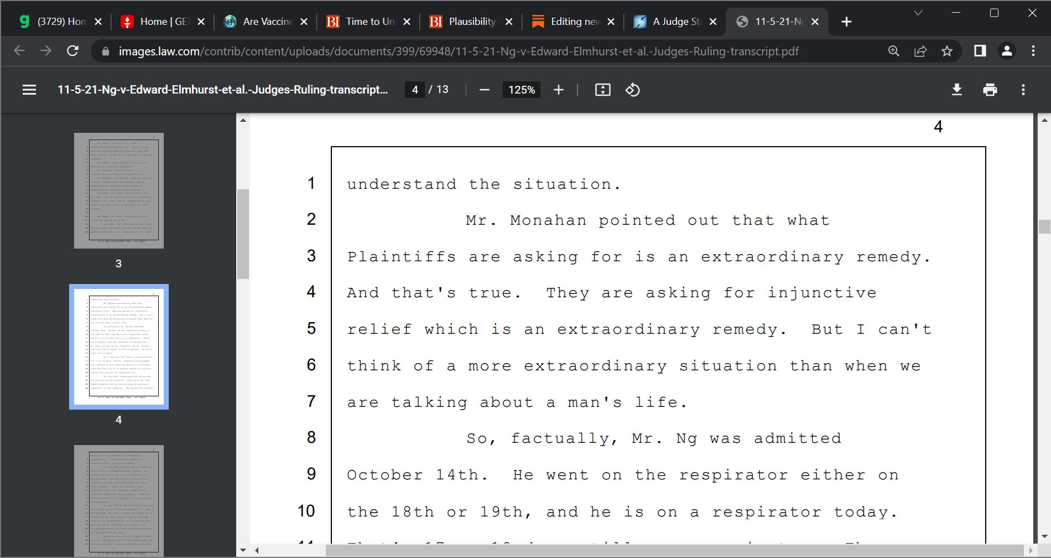Viewport: 1051px width, 558px height.
Task: Toggle the PDF sidebar menu icon
Action: point(29,90)
